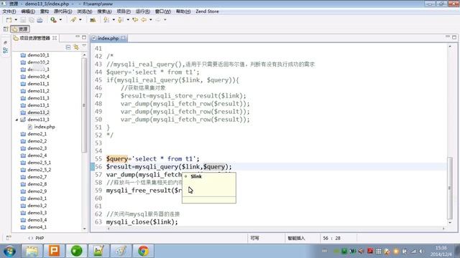Viewport: 460px width, 258px height.
Task: Click the Open Perspective icon
Action: [5, 29]
